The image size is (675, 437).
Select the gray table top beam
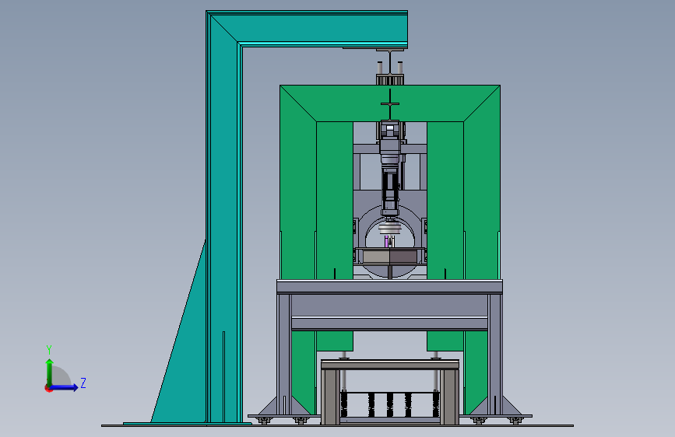[389, 286]
